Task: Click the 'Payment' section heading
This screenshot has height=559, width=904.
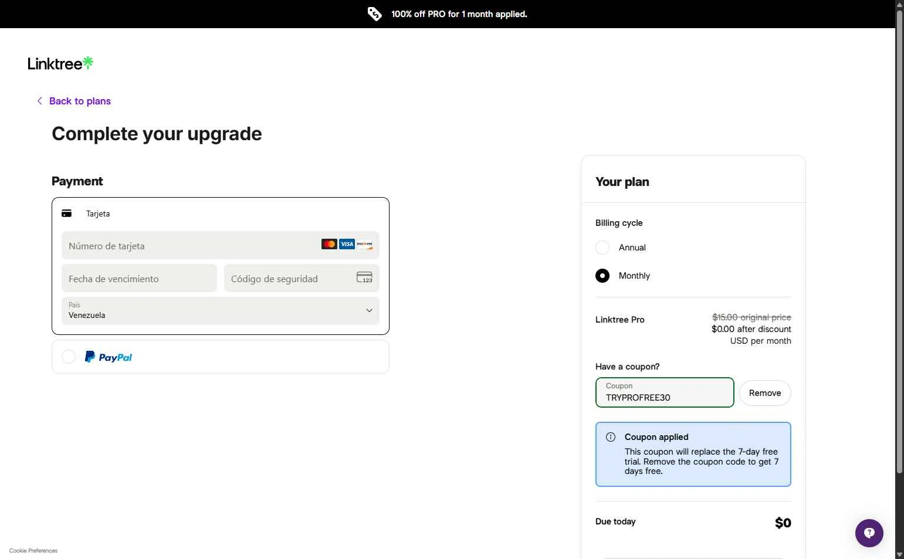Action: tap(77, 181)
